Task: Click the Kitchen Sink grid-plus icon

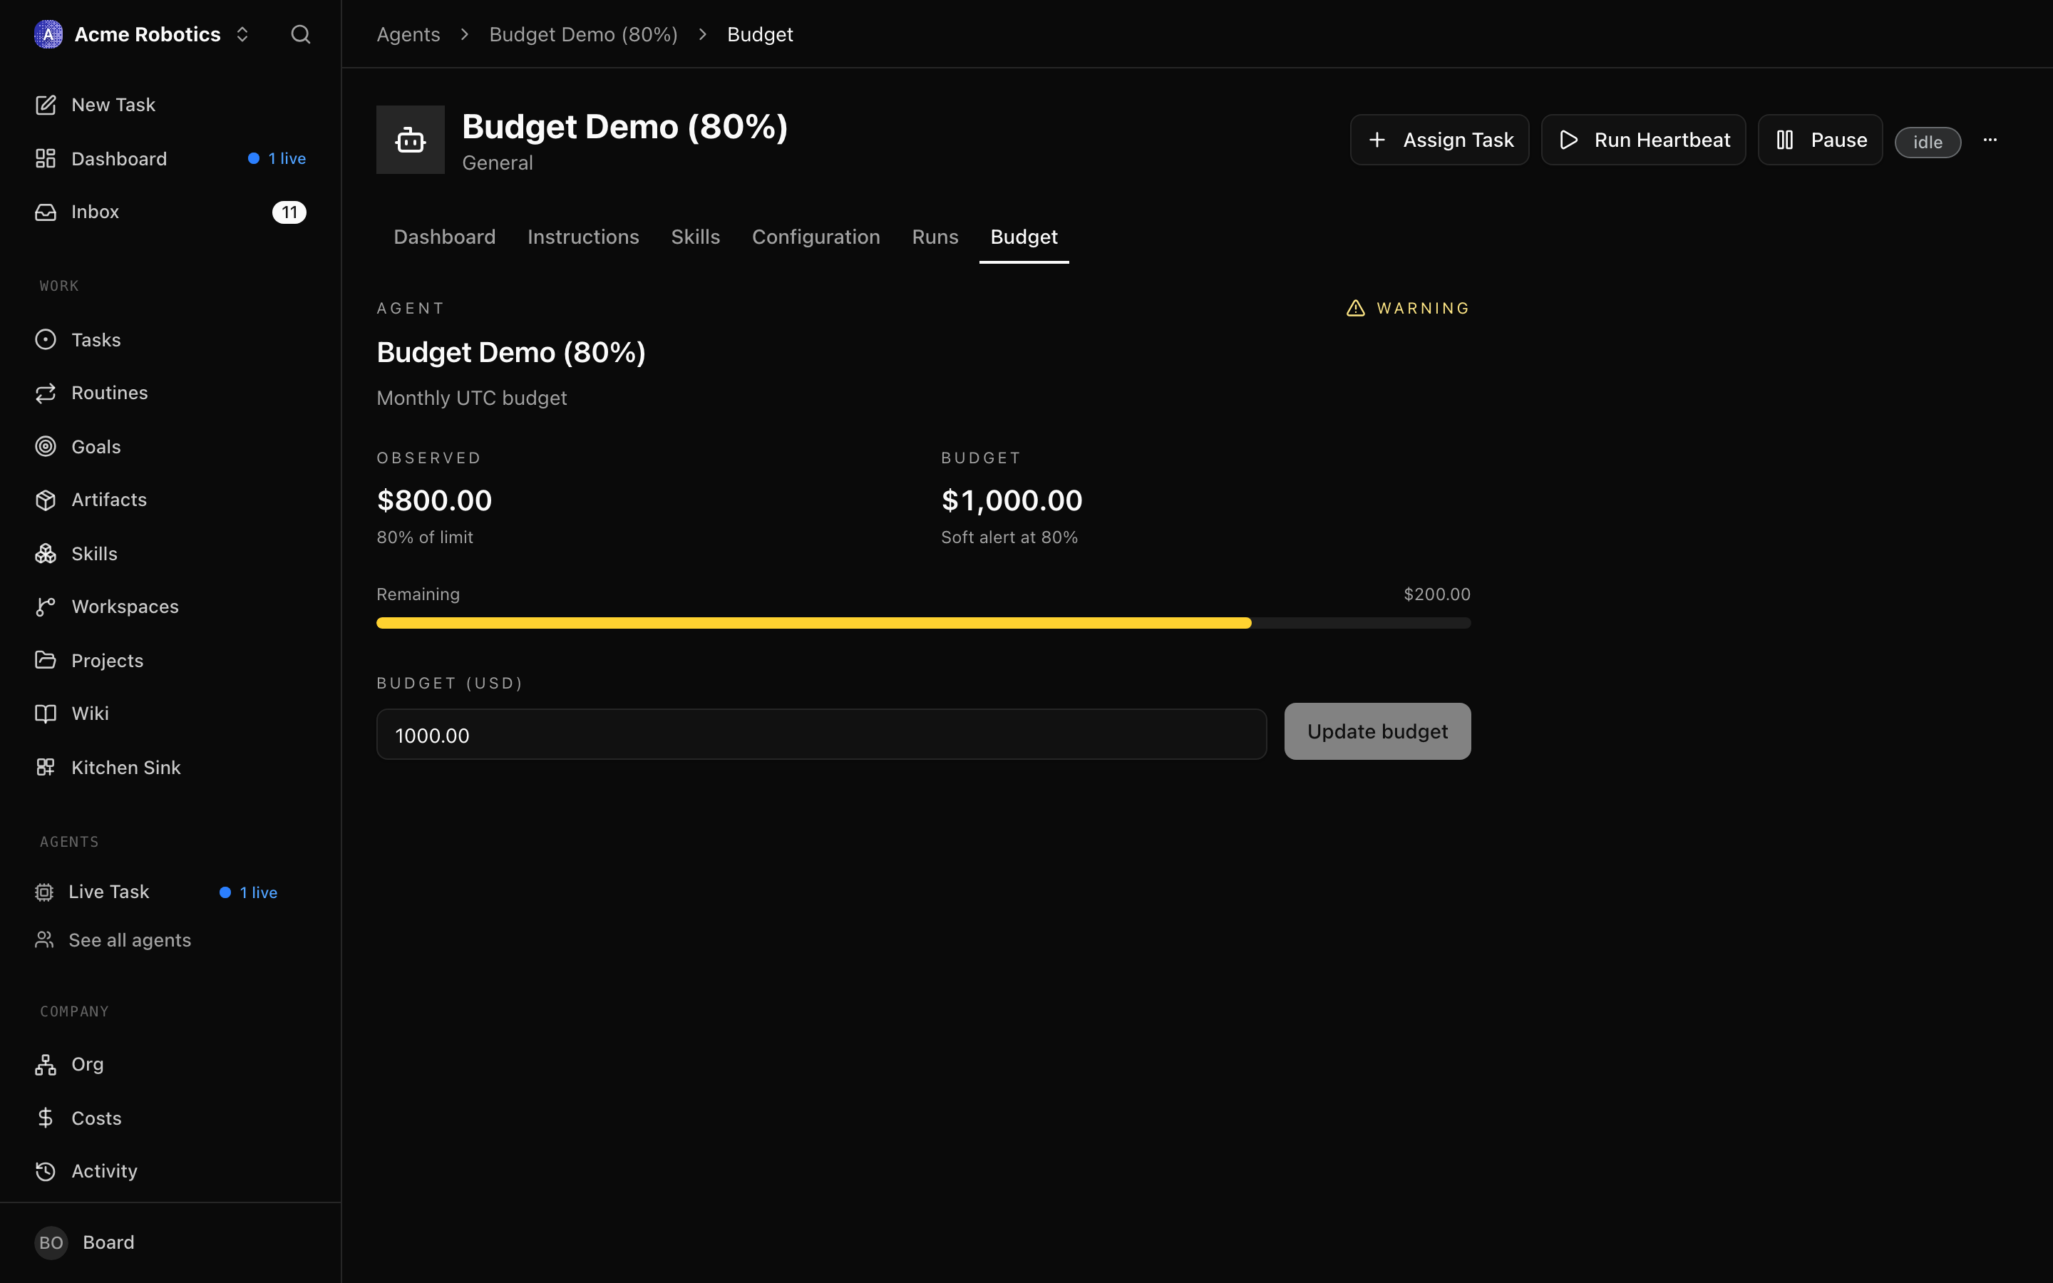Action: (46, 767)
